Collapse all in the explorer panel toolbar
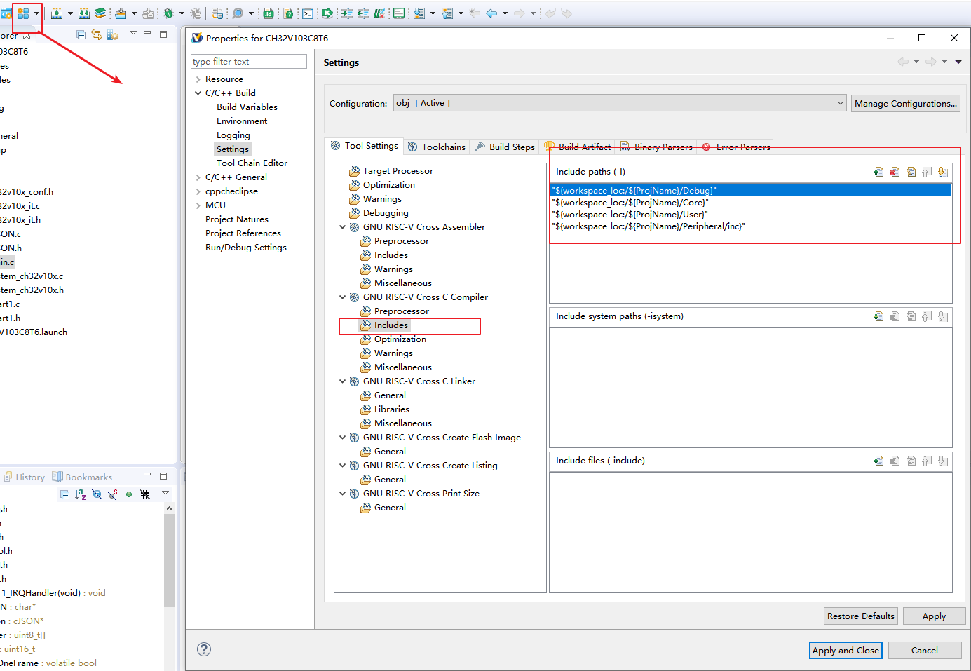 click(81, 34)
